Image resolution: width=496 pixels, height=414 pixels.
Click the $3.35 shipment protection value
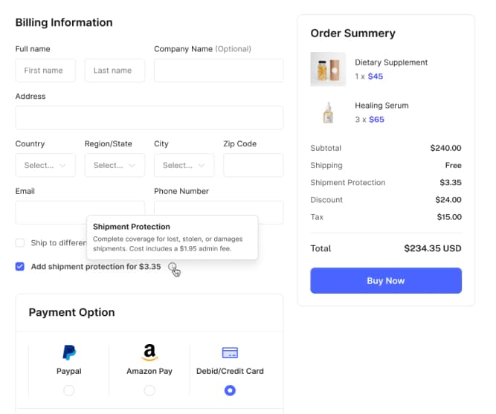pos(451,183)
